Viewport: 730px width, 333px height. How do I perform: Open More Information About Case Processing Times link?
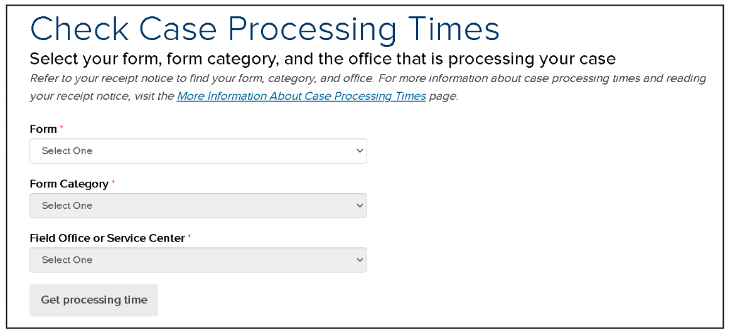click(301, 97)
